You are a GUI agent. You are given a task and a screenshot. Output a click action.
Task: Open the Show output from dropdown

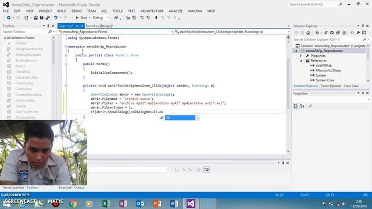[168, 170]
